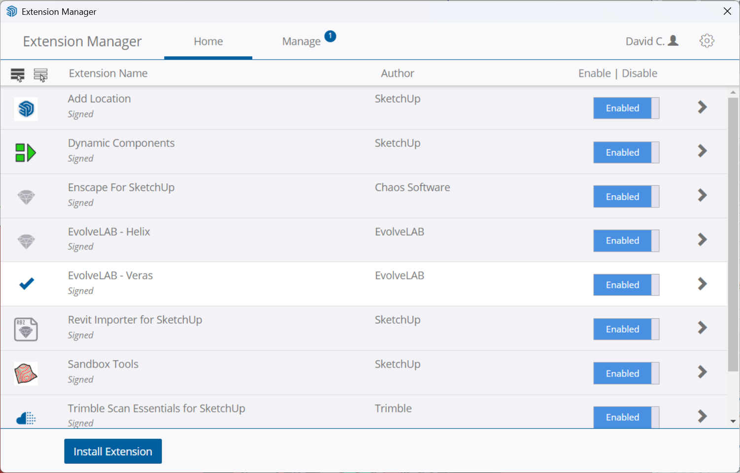The width and height of the screenshot is (740, 473).
Task: Disable Revit Importer for SketchUp toggle
Action: (626, 329)
